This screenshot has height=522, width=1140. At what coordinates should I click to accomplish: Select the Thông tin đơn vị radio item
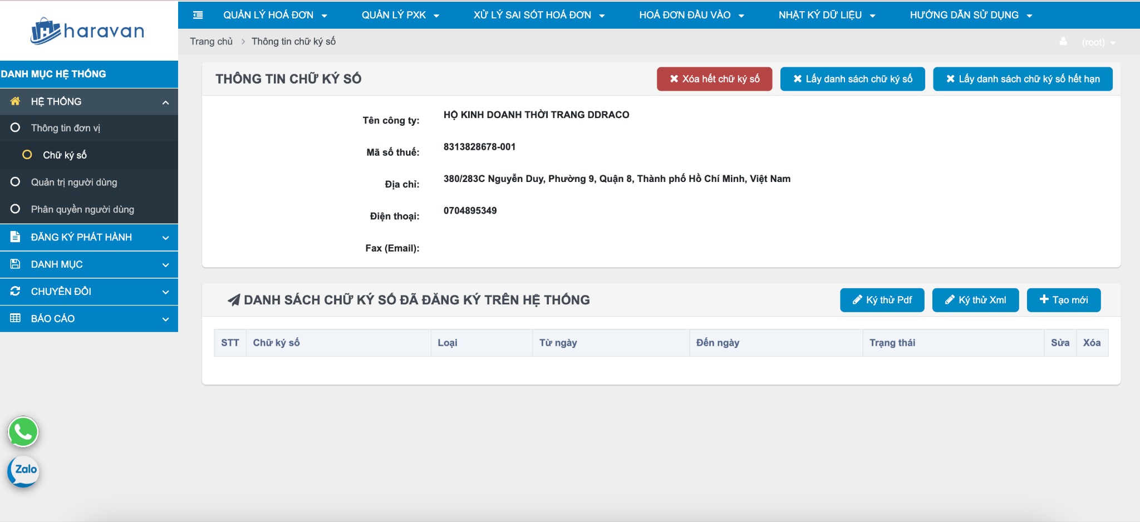point(65,128)
